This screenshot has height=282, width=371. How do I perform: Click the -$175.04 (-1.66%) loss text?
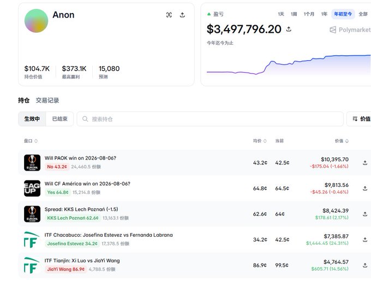tap(329, 166)
